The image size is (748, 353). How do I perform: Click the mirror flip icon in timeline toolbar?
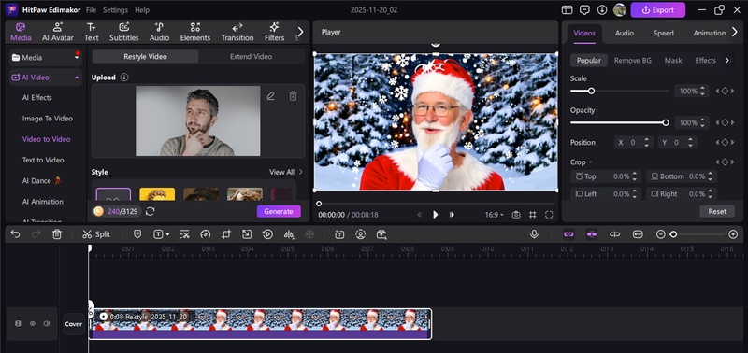[x=289, y=233]
